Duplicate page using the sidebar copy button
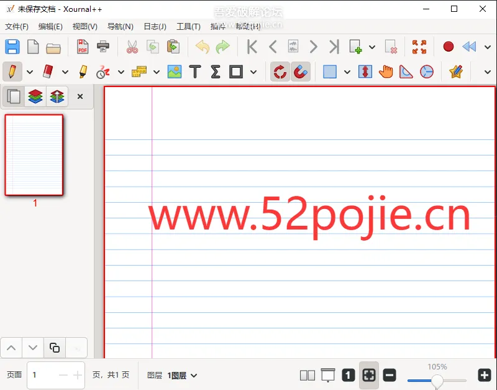 pos(55,348)
